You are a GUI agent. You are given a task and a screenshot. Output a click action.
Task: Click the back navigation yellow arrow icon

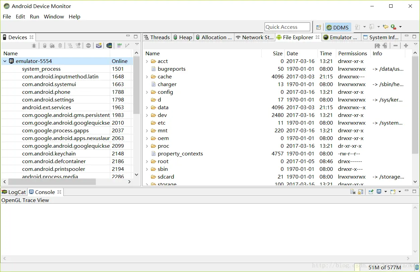pos(386,27)
